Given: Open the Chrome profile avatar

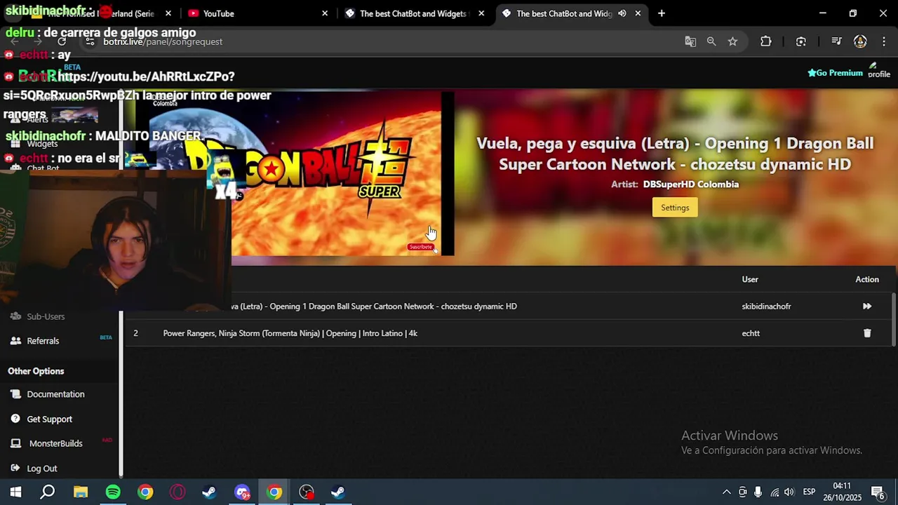Looking at the screenshot, I should point(860,41).
